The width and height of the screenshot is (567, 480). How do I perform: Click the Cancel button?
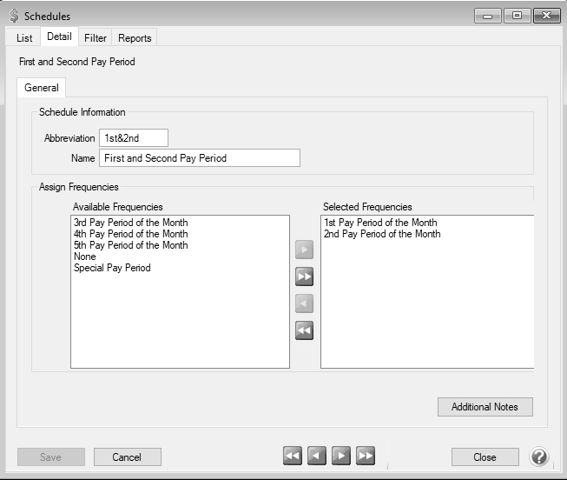point(128,457)
